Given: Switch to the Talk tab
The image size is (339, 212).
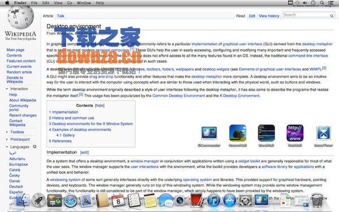Looking at the screenshot, I should (60, 16).
